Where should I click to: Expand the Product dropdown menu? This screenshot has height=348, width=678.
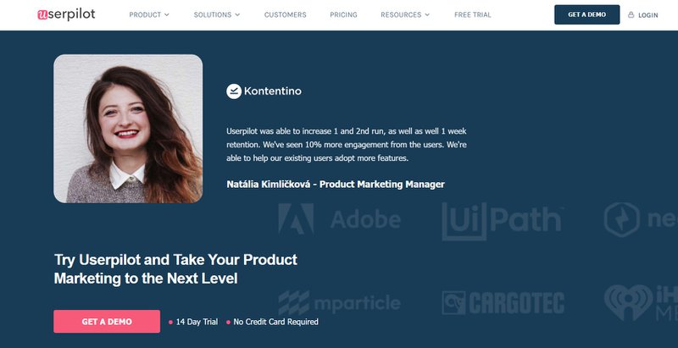[x=149, y=15]
